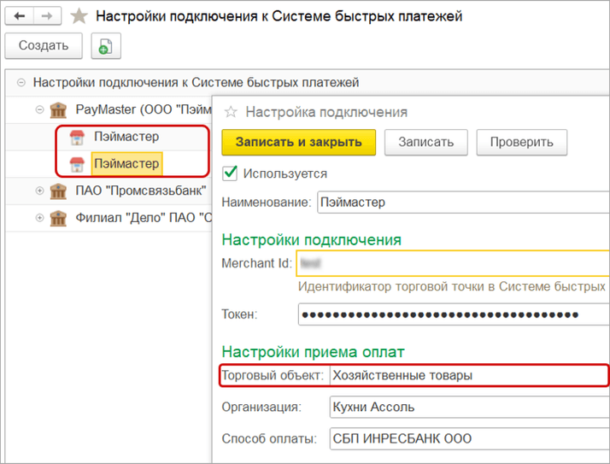Click the Наименование: label
This screenshot has width=610, height=464.
click(x=267, y=202)
